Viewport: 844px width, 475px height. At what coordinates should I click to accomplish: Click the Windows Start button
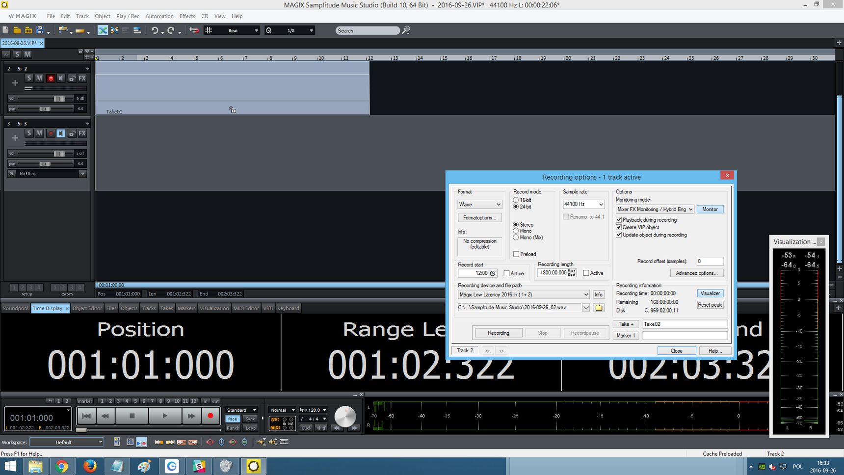pos(10,466)
